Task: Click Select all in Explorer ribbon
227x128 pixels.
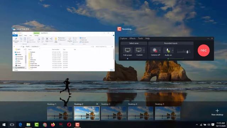Action: 83,38
